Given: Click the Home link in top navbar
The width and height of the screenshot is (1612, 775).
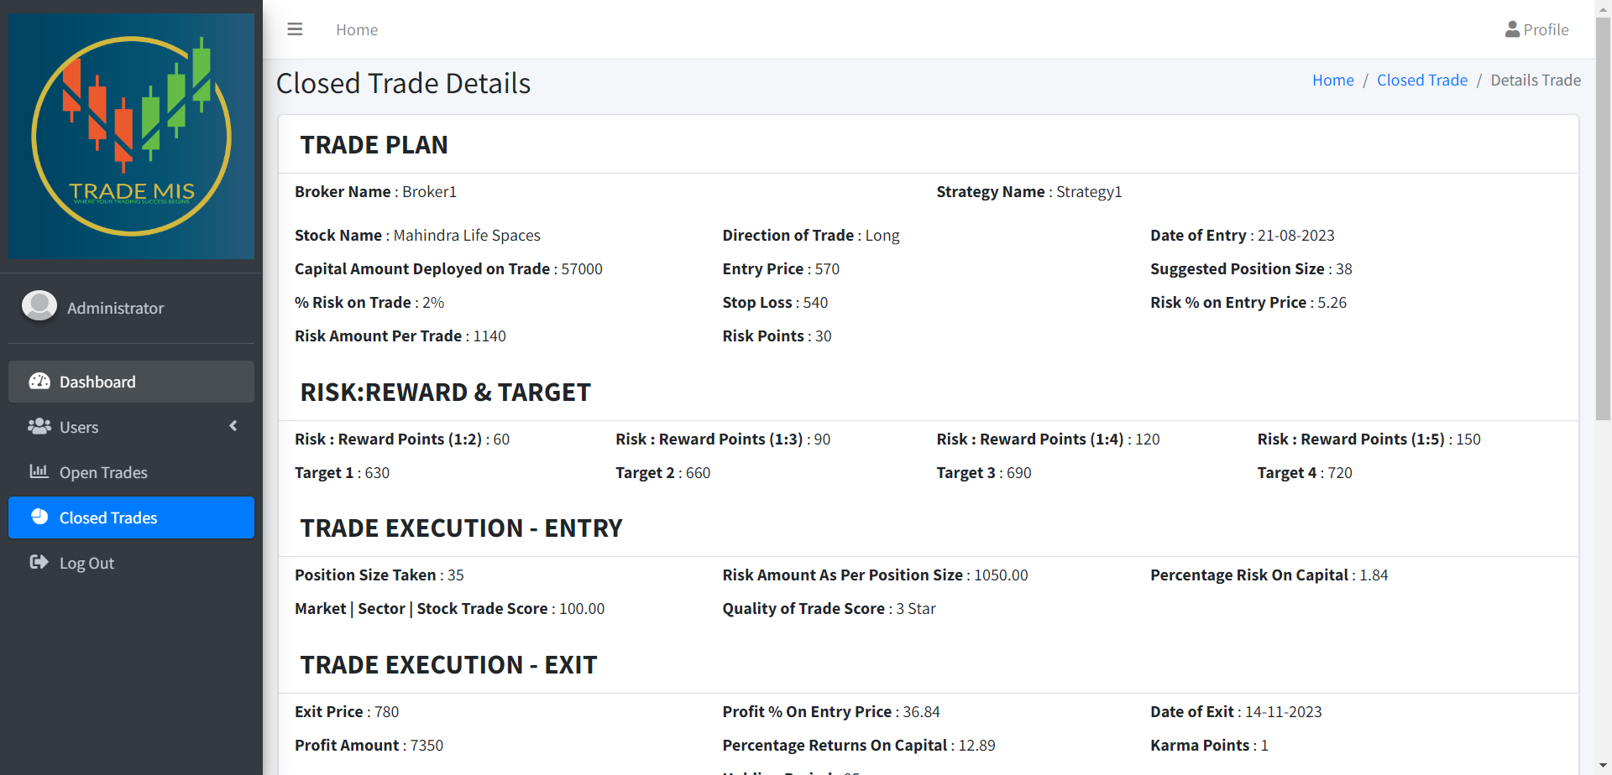Looking at the screenshot, I should pyautogui.click(x=357, y=29).
